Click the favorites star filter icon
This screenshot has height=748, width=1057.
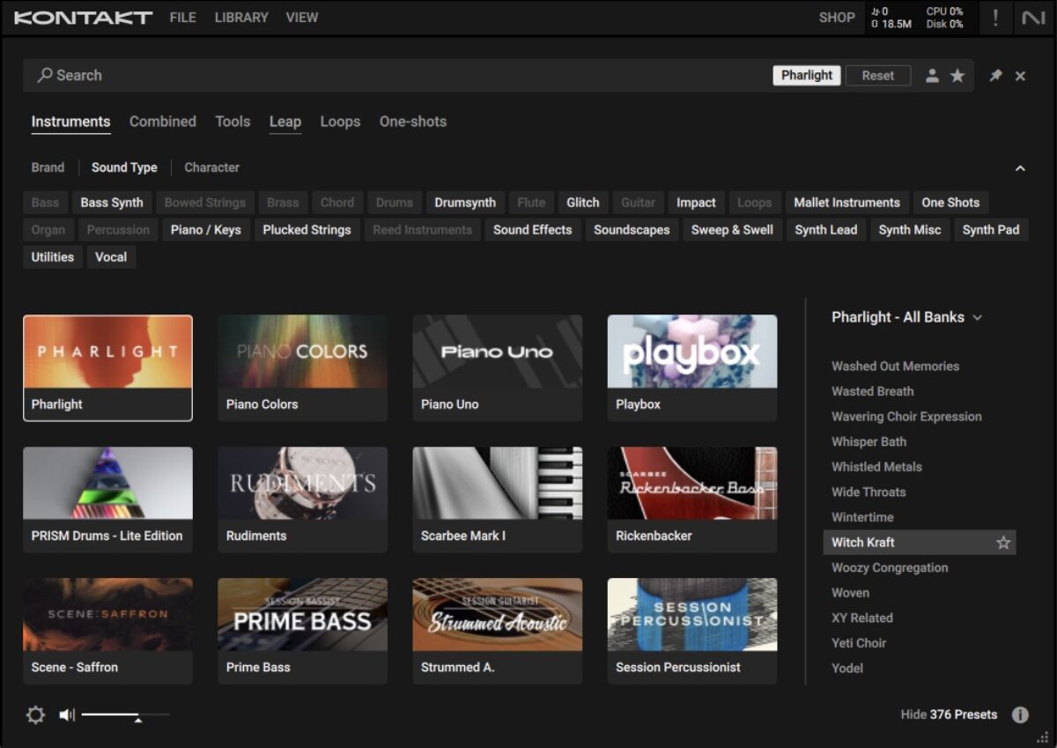coord(957,76)
